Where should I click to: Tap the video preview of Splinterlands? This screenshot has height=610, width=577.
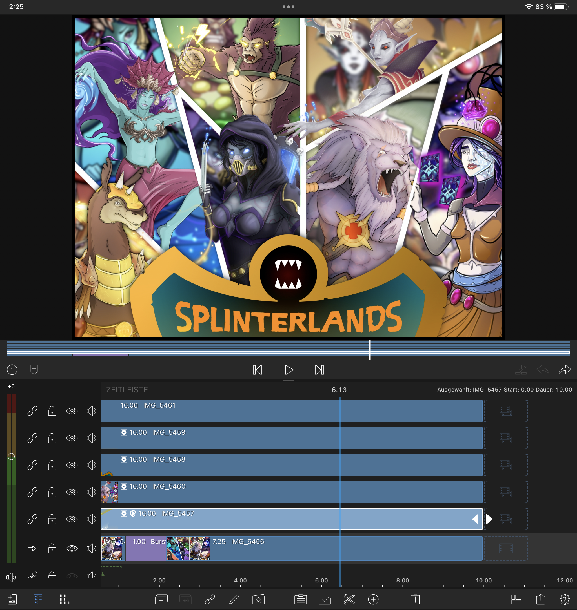coord(288,177)
